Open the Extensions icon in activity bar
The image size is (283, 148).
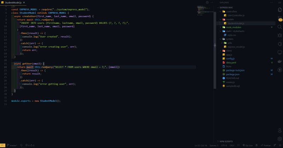280,44
